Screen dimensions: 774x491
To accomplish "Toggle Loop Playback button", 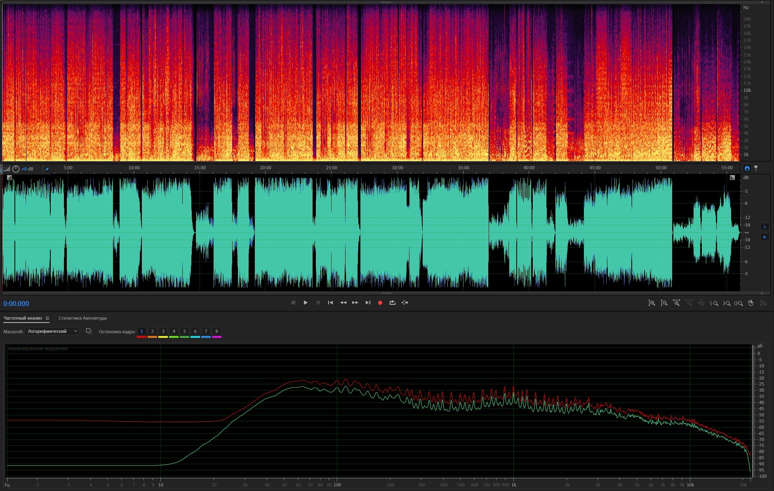I will pos(393,303).
